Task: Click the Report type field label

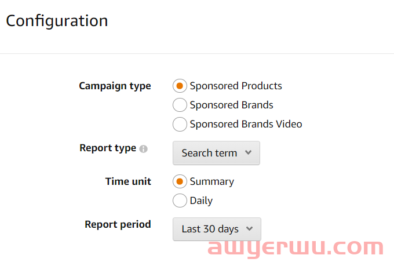Action: (x=108, y=148)
